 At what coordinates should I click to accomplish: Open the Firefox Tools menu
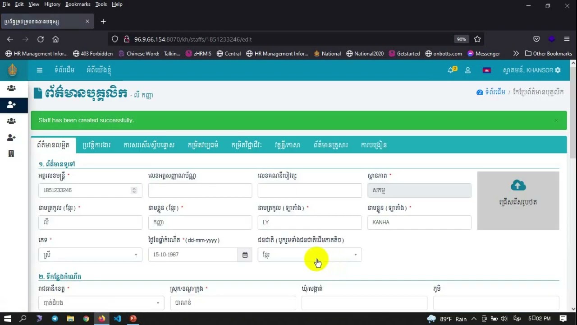101,4
